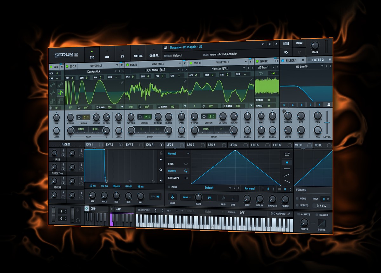Select the sine sub oscillator waveform
Screen dimensions: 381x273
53,84
